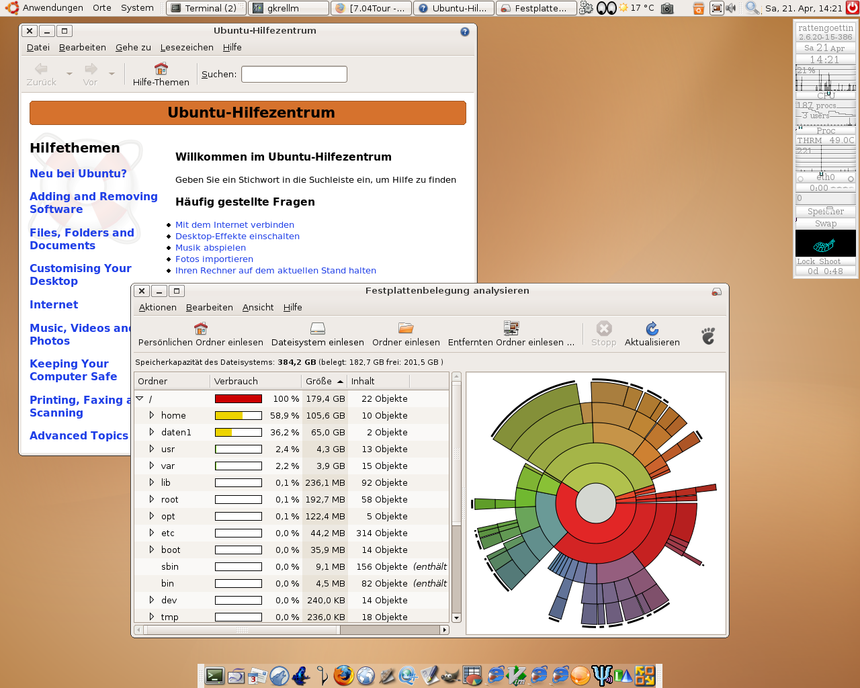
Task: Click the Dateisystem einlesen drive icon
Action: click(x=318, y=328)
